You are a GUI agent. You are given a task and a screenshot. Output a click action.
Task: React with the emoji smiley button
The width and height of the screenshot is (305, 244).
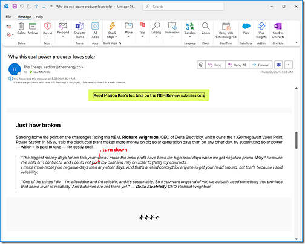pyautogui.click(x=201, y=65)
